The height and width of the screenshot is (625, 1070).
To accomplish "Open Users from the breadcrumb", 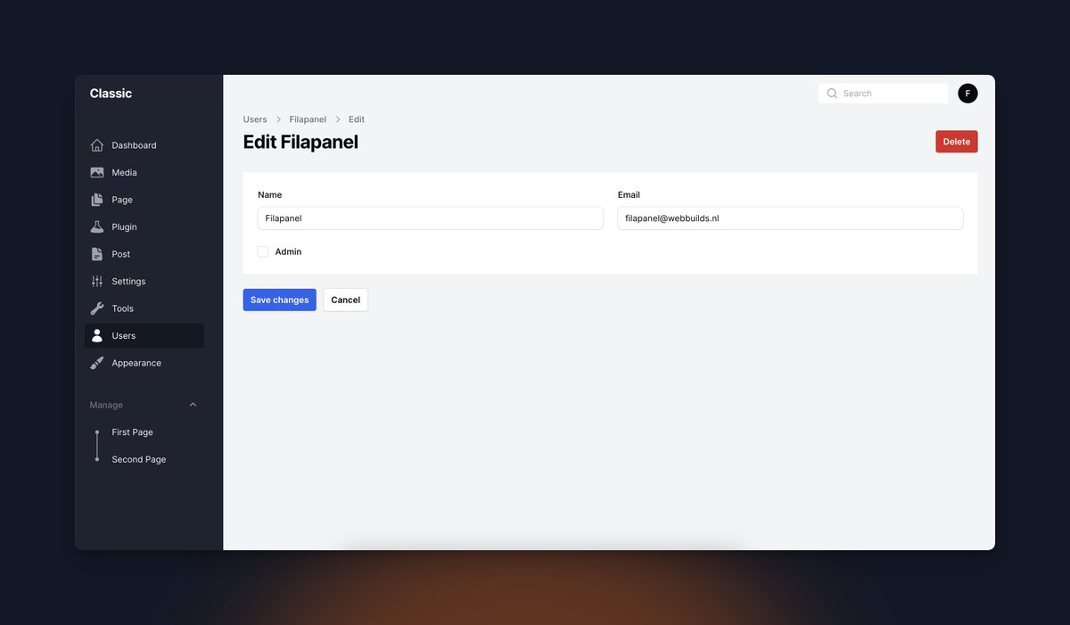I will [254, 119].
